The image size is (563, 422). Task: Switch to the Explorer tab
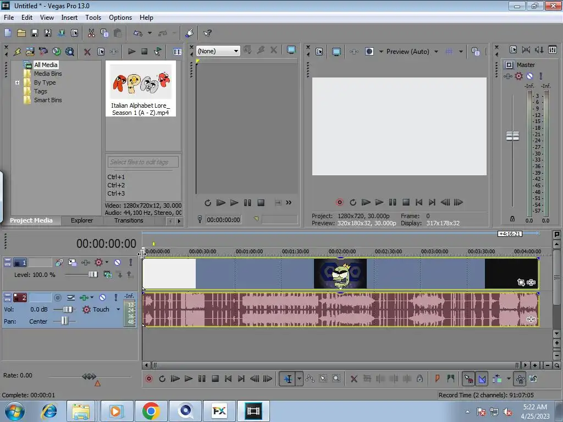[81, 220]
